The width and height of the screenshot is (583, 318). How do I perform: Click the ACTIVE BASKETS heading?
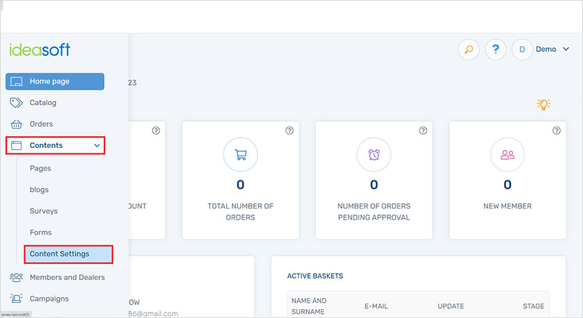[315, 276]
